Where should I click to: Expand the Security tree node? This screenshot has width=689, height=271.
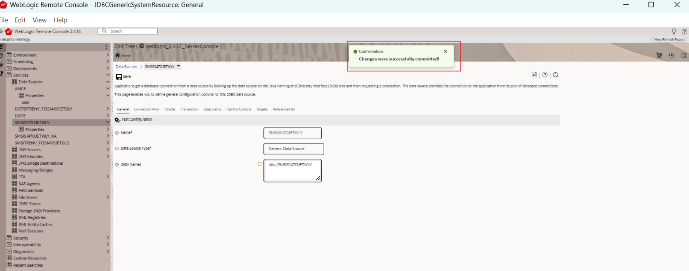point(108,238)
